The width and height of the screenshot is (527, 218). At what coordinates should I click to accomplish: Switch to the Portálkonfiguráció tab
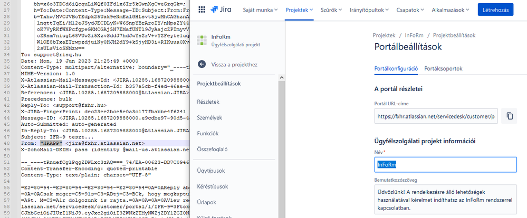(x=396, y=68)
